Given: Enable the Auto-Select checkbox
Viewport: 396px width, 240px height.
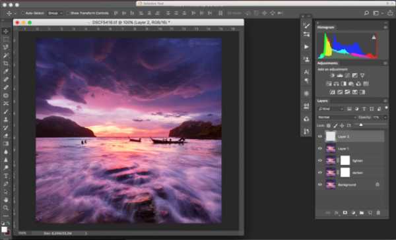Looking at the screenshot, I should (22, 13).
